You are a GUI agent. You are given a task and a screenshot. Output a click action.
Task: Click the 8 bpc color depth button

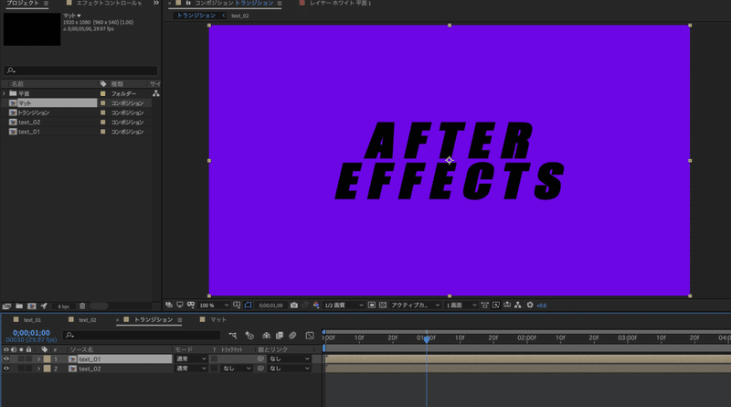click(x=64, y=306)
